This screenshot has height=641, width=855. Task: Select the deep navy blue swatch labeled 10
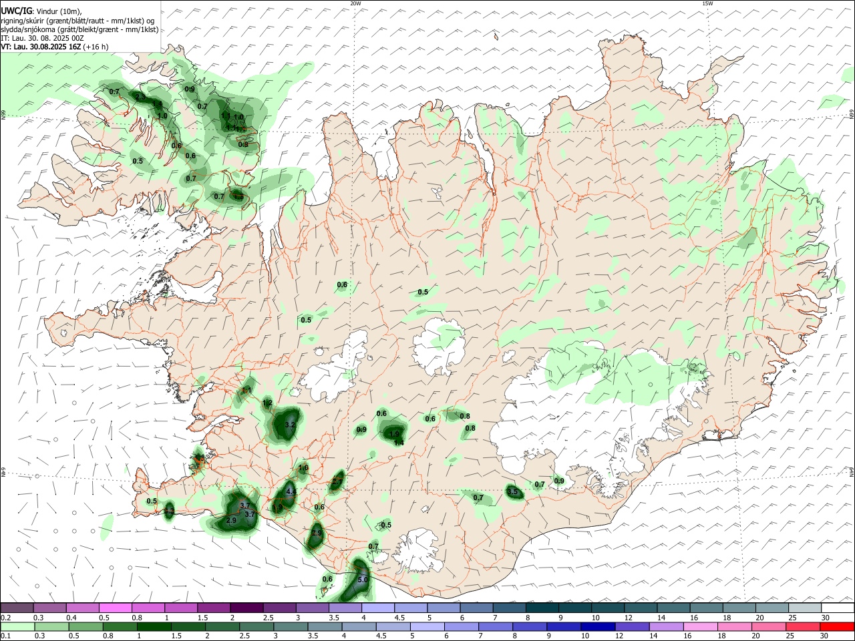(x=598, y=627)
